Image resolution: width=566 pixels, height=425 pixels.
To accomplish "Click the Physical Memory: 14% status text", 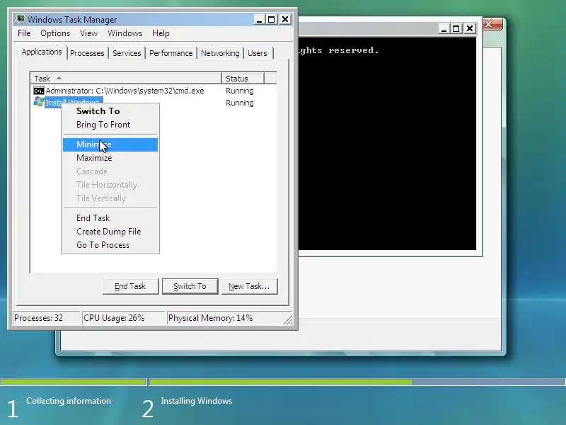I will [210, 318].
